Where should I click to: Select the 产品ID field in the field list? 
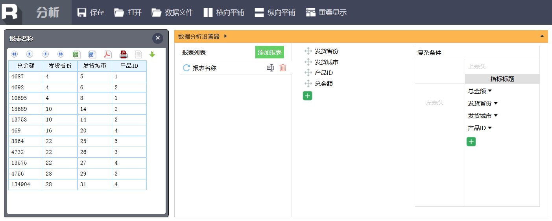324,72
